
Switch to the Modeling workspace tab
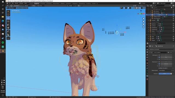pos(37,4)
